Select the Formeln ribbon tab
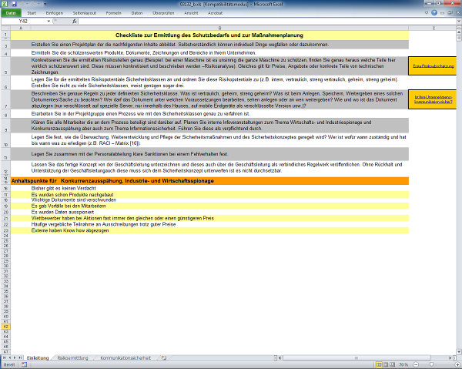The width and height of the screenshot is (462, 369). 114,13
